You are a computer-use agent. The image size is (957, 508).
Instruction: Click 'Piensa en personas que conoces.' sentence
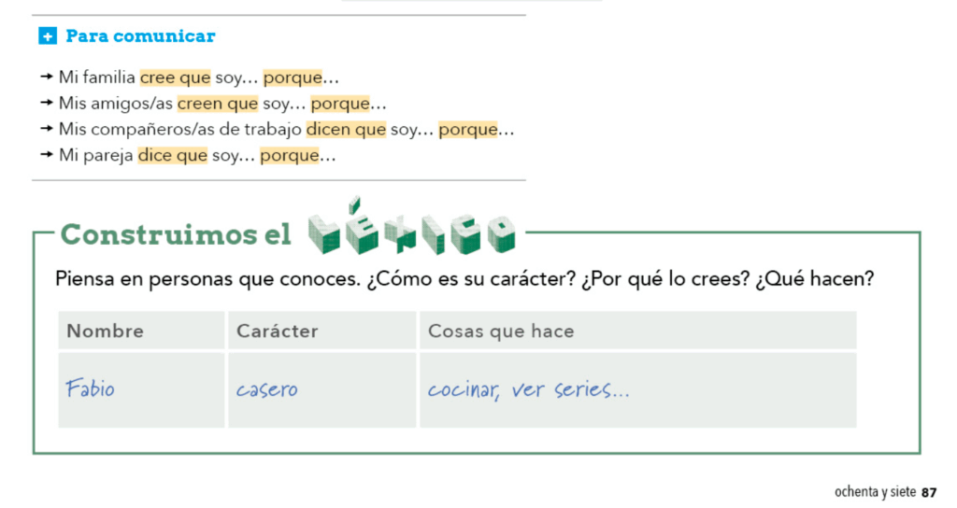tap(208, 279)
